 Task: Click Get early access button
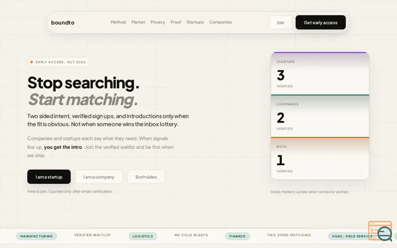tap(321, 22)
